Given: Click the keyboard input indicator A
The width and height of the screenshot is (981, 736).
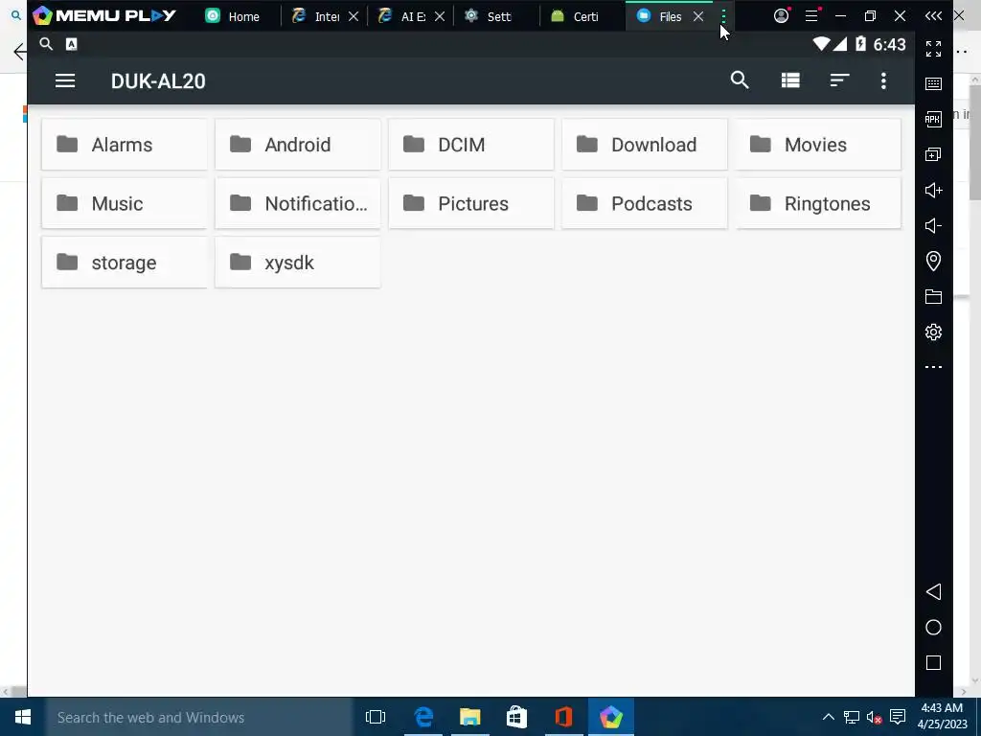Looking at the screenshot, I should [x=71, y=44].
